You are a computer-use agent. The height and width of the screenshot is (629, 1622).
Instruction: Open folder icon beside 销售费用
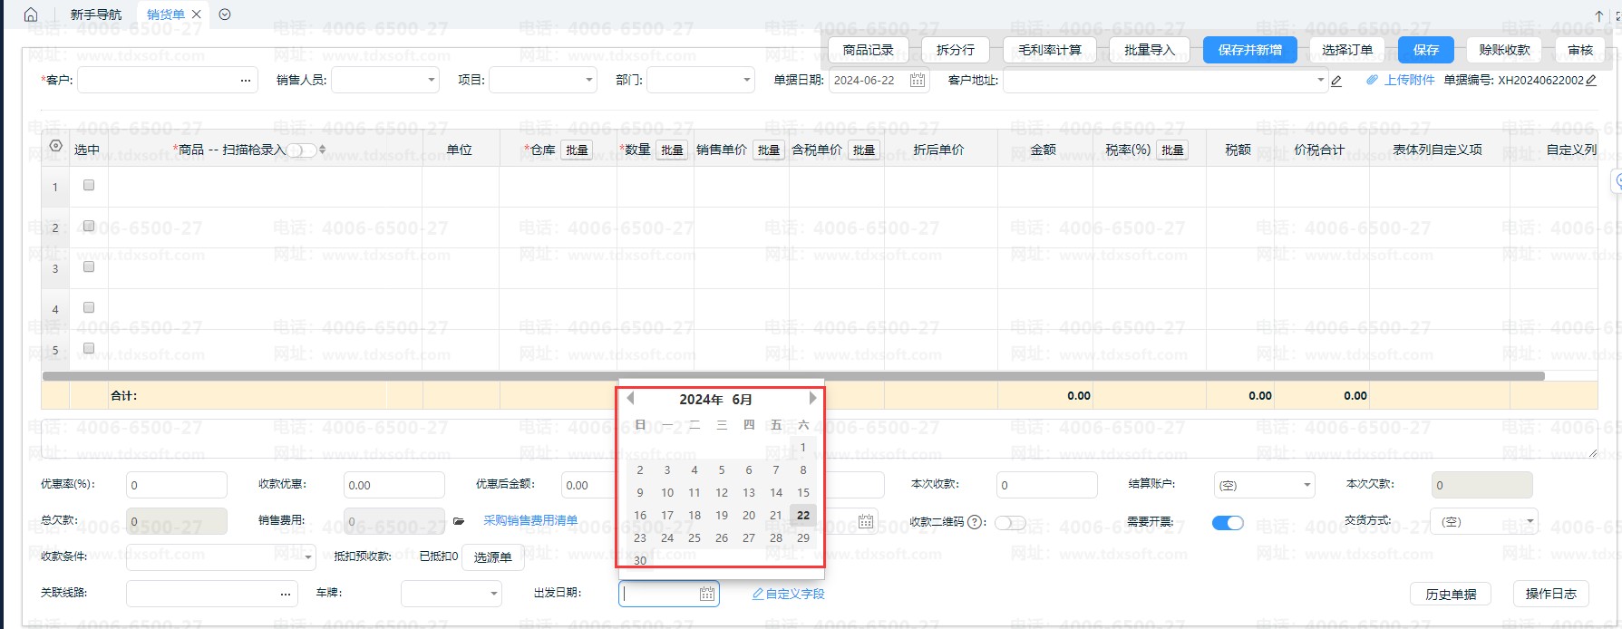[x=459, y=521]
